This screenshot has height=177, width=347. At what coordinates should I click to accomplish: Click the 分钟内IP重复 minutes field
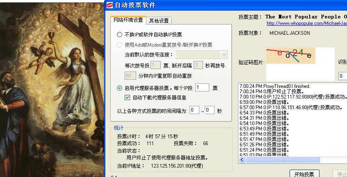click(130, 76)
